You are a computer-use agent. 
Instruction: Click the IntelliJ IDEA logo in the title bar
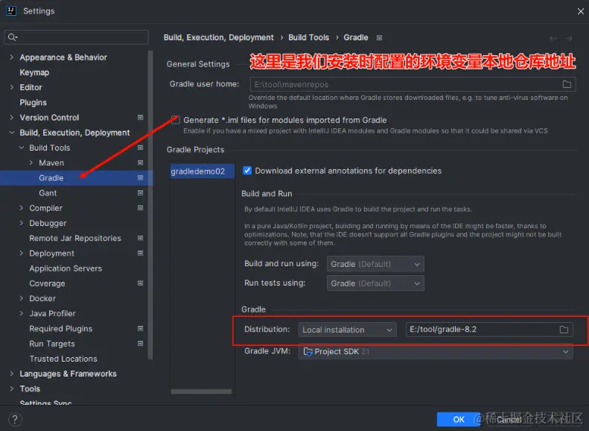pos(11,10)
